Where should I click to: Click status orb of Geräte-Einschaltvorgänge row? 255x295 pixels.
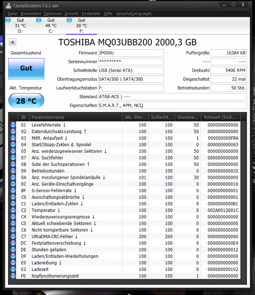tap(13, 184)
